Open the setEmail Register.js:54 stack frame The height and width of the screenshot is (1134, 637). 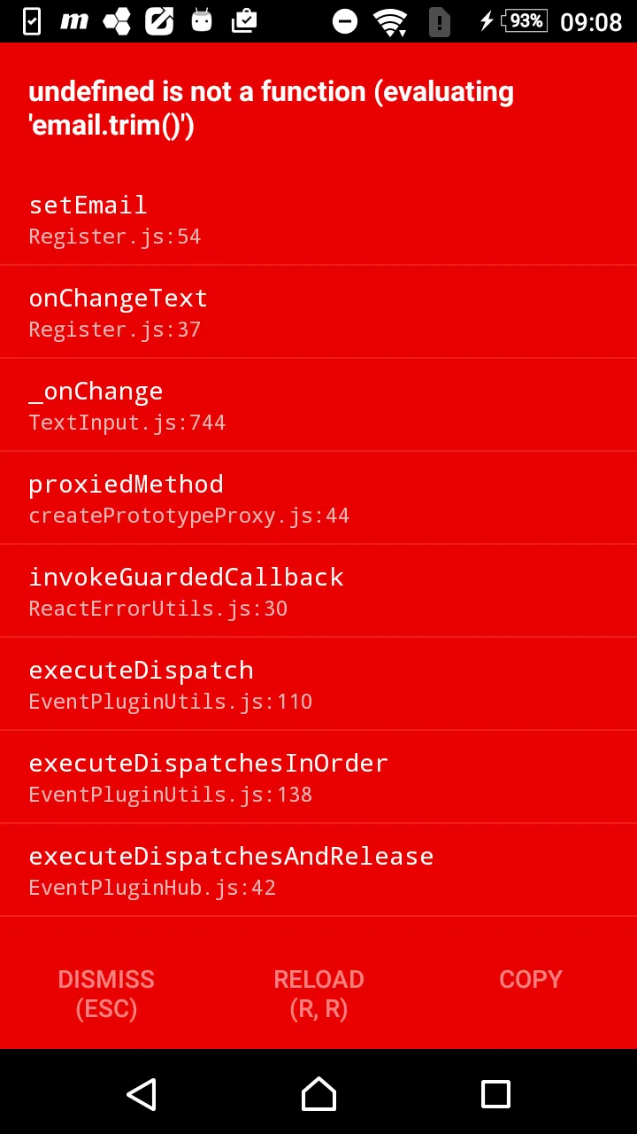pyautogui.click(x=318, y=219)
